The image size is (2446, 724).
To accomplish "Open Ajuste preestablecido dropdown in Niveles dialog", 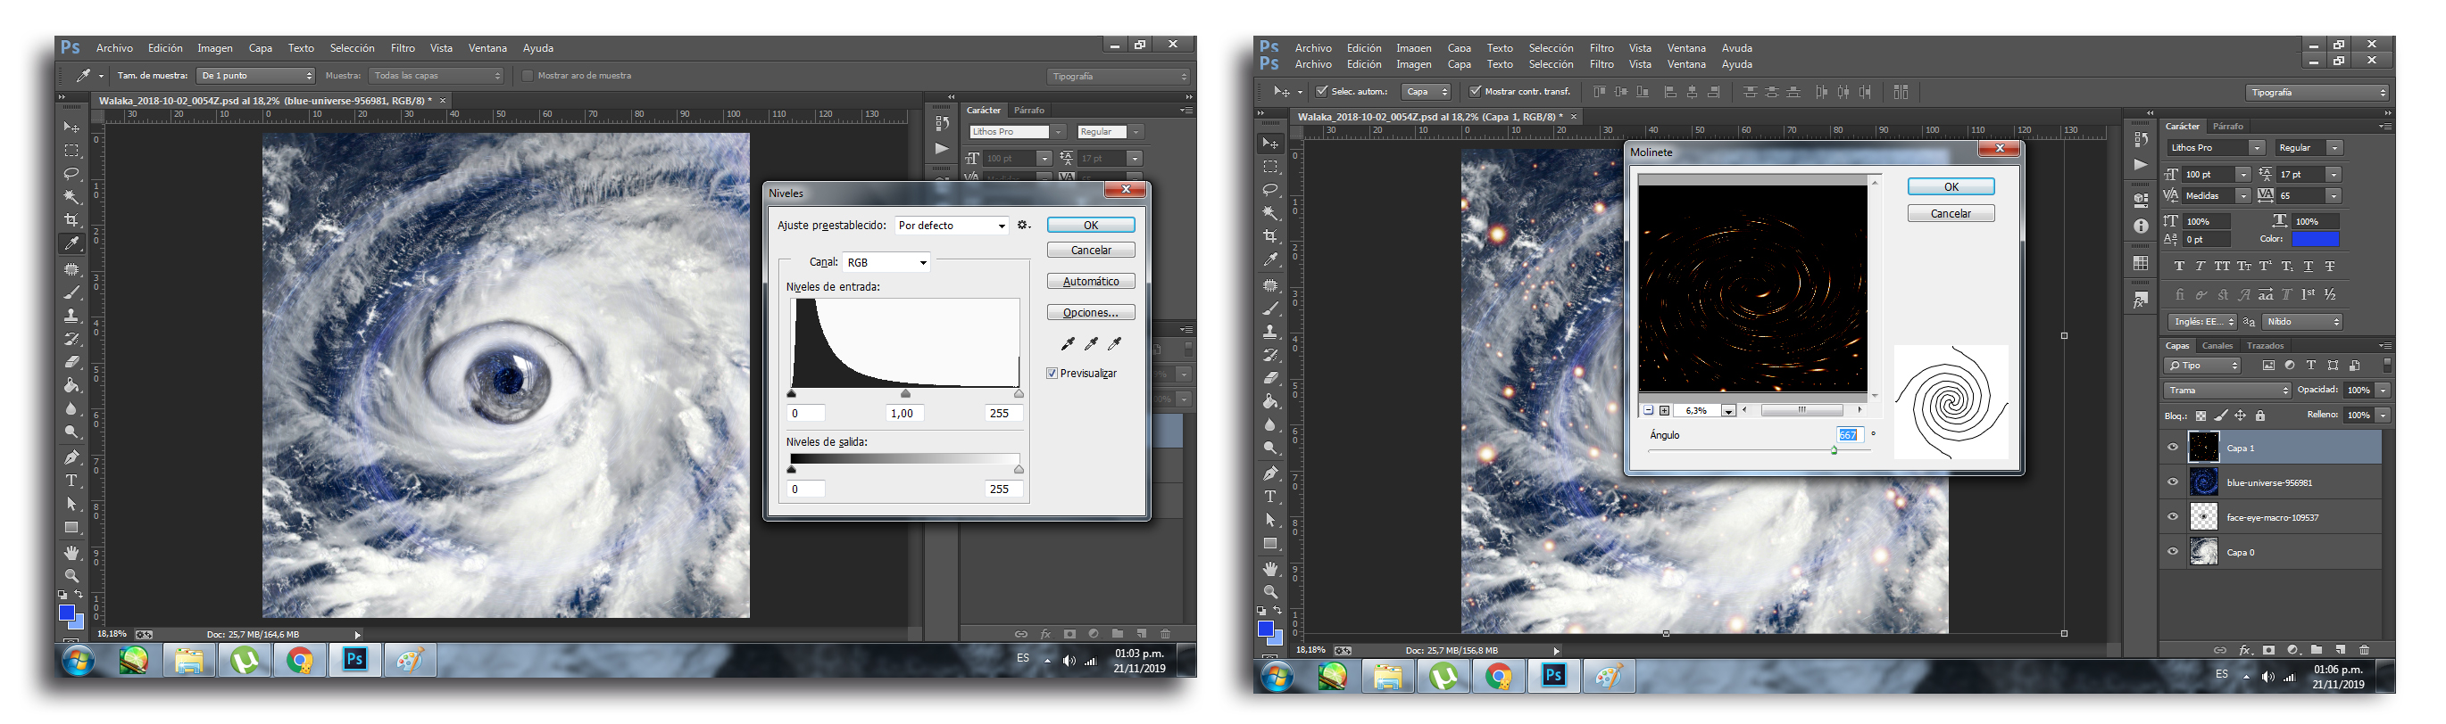I will coord(952,226).
